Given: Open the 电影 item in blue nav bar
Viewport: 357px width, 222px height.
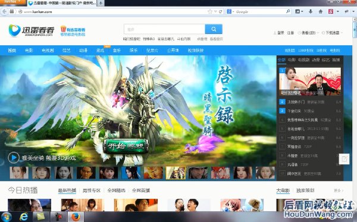Looking at the screenshot, I should 29,51.
